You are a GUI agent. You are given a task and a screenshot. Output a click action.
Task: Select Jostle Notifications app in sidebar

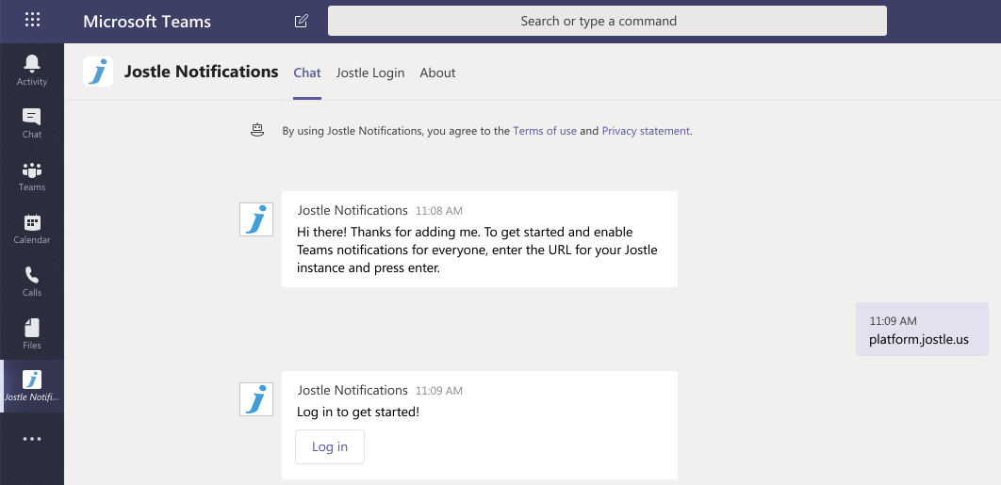(x=32, y=386)
